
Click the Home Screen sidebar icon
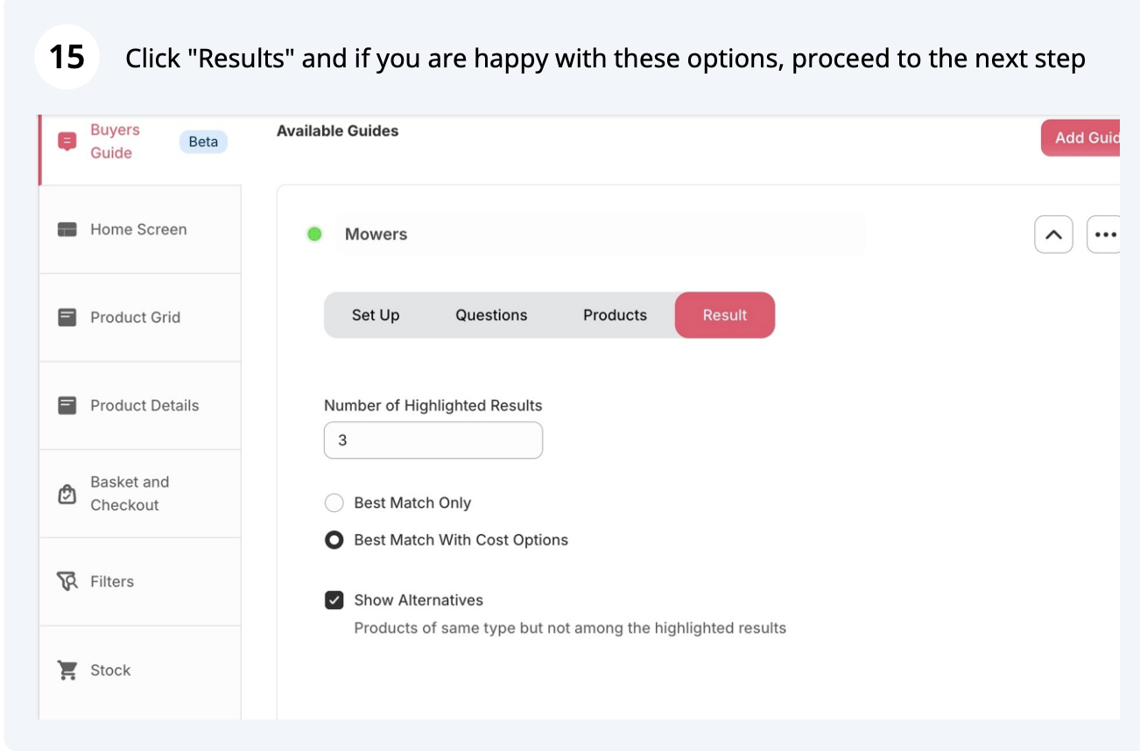(67, 229)
